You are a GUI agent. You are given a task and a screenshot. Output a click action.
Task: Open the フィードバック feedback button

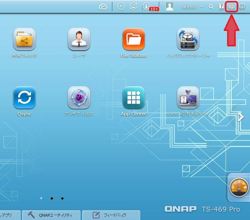[111, 215]
